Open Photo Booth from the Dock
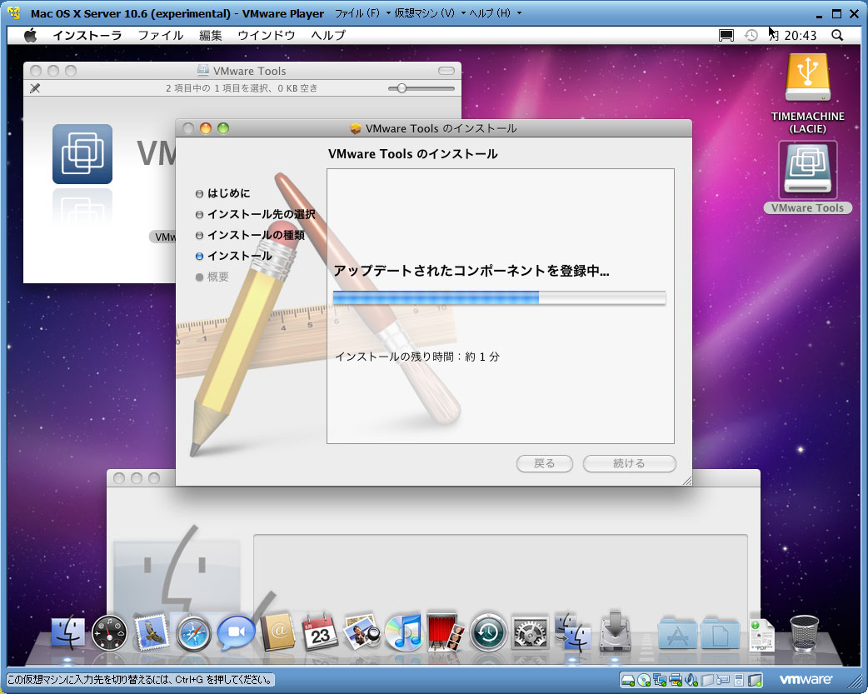Screen dimensions: 868x694 [x=446, y=634]
